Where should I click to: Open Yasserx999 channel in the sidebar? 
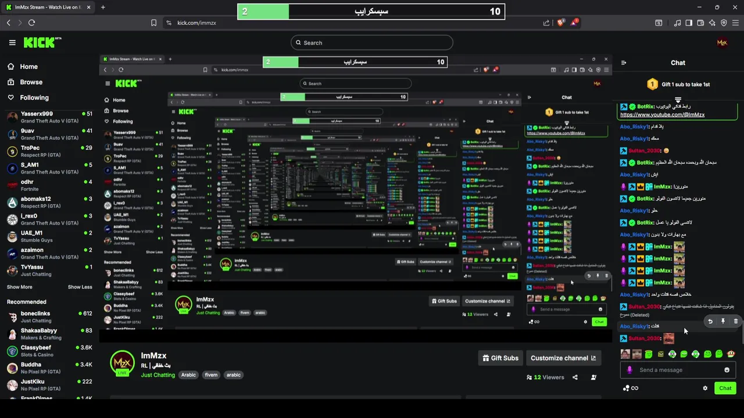[49, 117]
